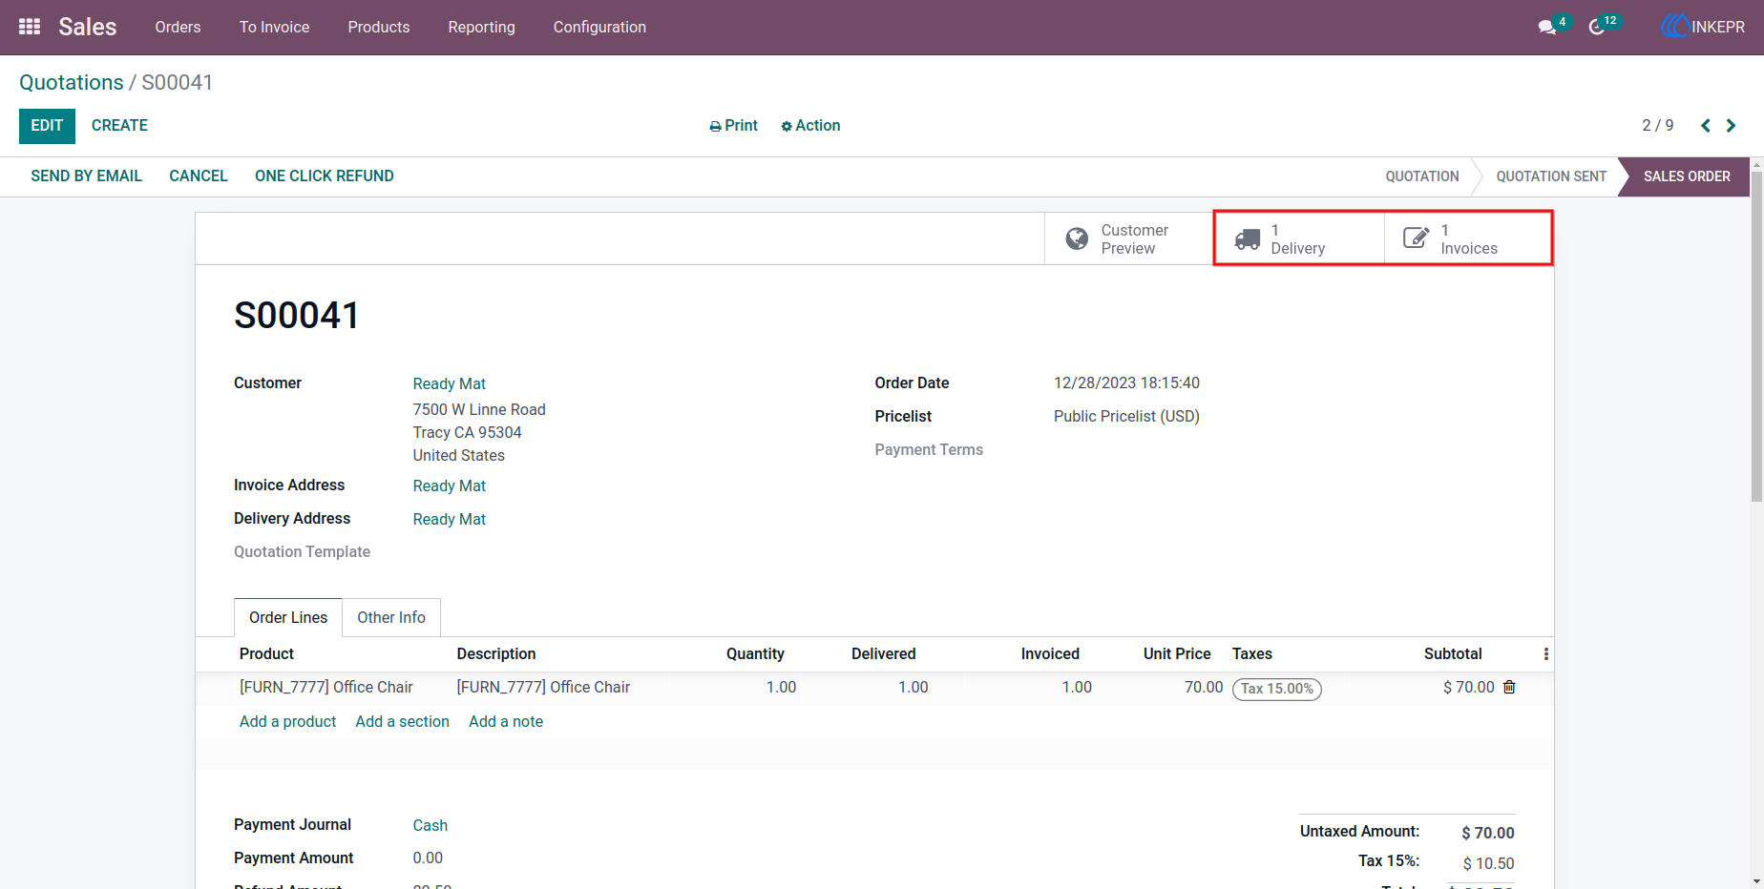Sort by the Product column header
Image resolution: width=1764 pixels, height=889 pixels.
(266, 654)
